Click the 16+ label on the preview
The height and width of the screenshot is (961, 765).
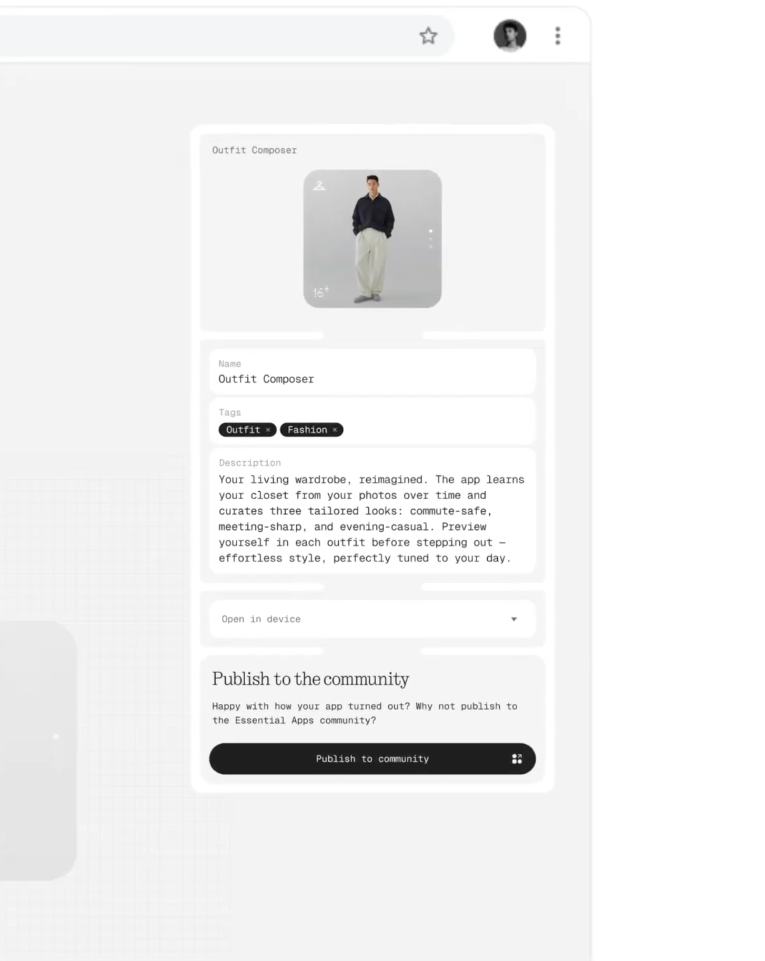pyautogui.click(x=321, y=292)
